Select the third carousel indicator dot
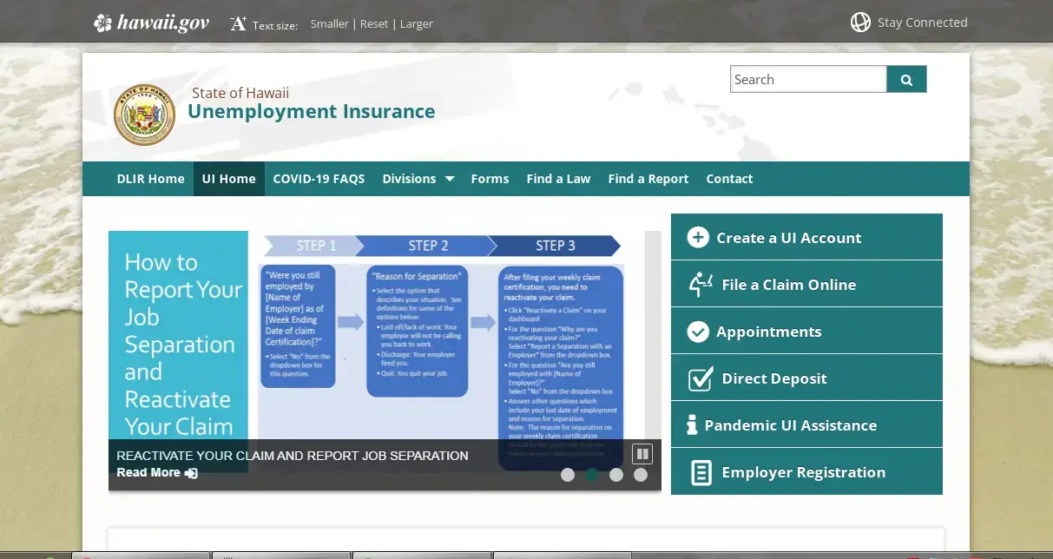 (616, 475)
